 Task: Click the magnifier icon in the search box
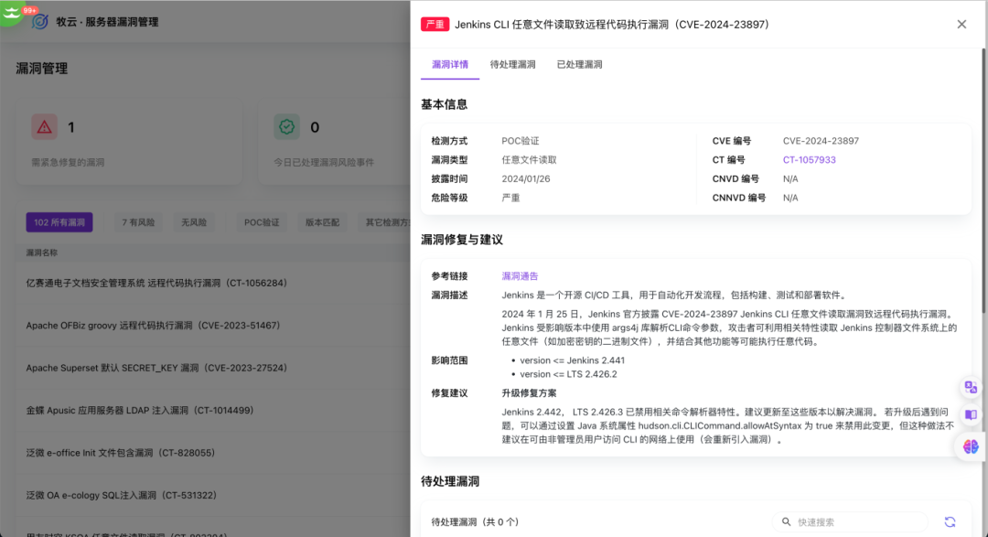787,521
